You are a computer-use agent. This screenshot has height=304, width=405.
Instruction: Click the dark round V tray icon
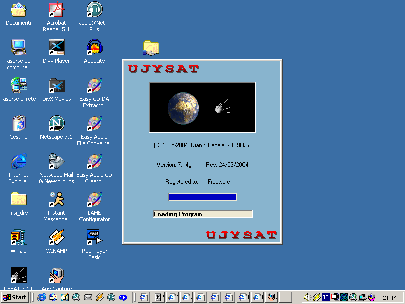click(x=344, y=297)
